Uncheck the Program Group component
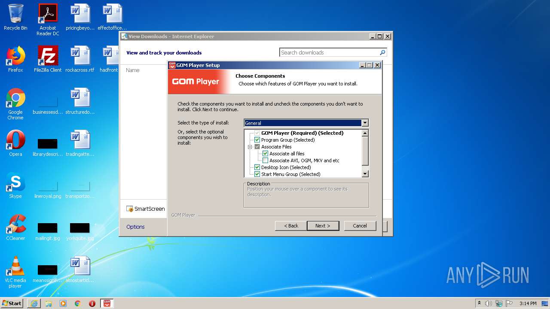 [257, 140]
